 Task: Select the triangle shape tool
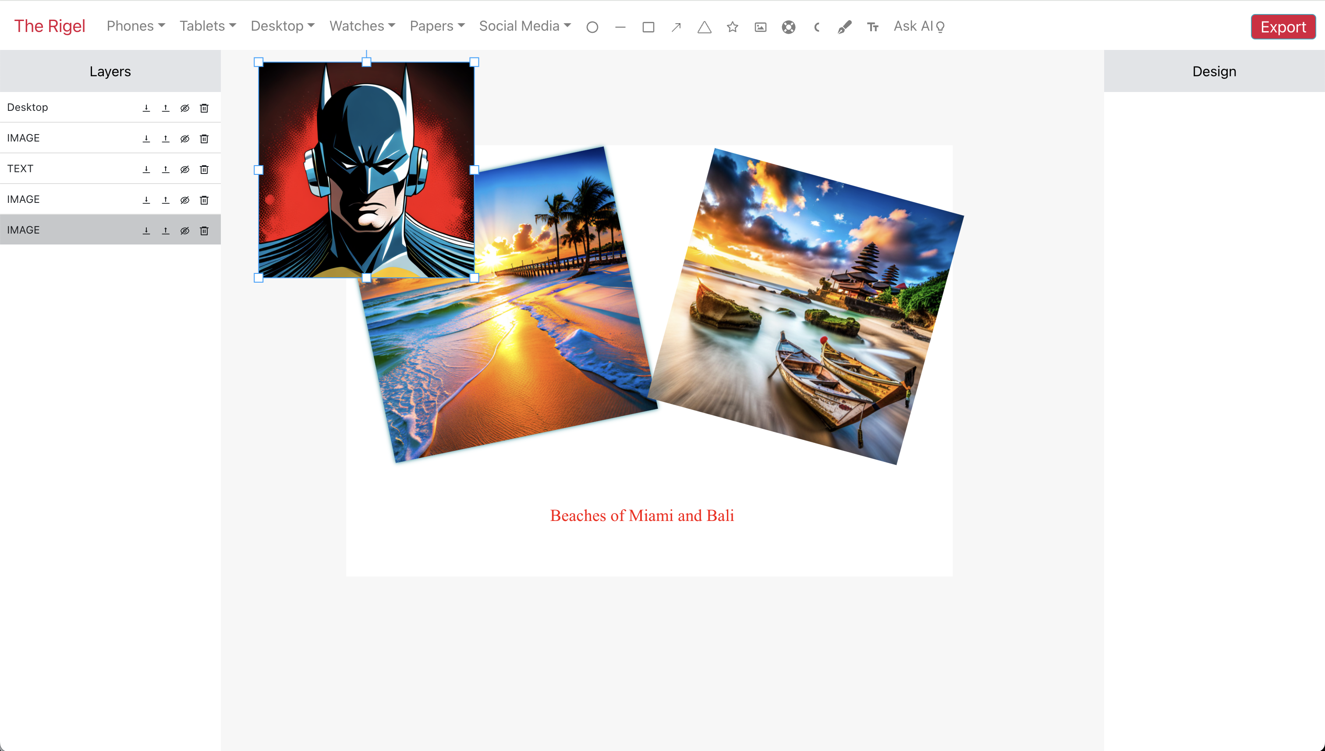704,27
